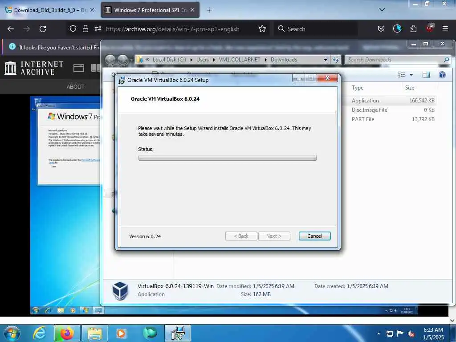Save page to Pocket

tap(381, 29)
